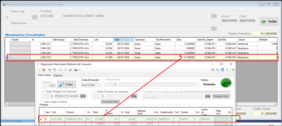Click the BONIFICA classification cell
The image size is (282, 126).
coord(166,119)
